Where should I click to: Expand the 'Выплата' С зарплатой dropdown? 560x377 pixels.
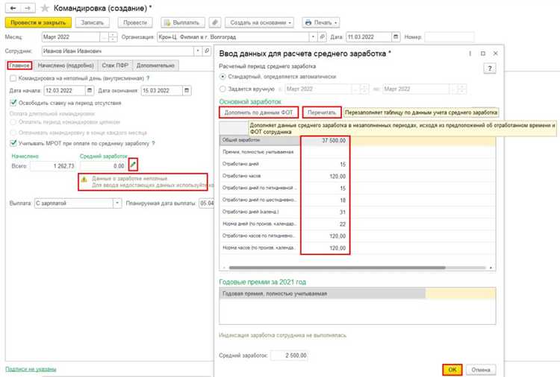click(117, 203)
